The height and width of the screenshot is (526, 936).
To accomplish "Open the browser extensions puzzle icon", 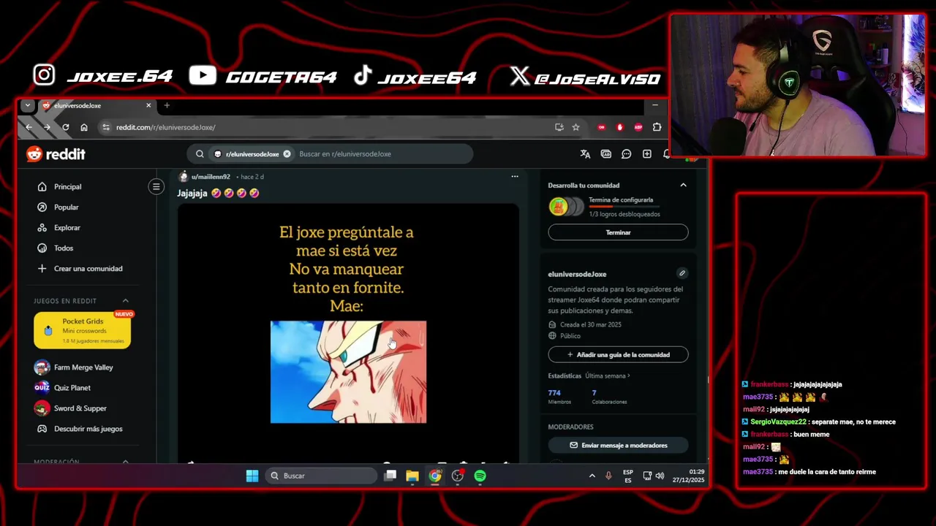I will [x=657, y=127].
